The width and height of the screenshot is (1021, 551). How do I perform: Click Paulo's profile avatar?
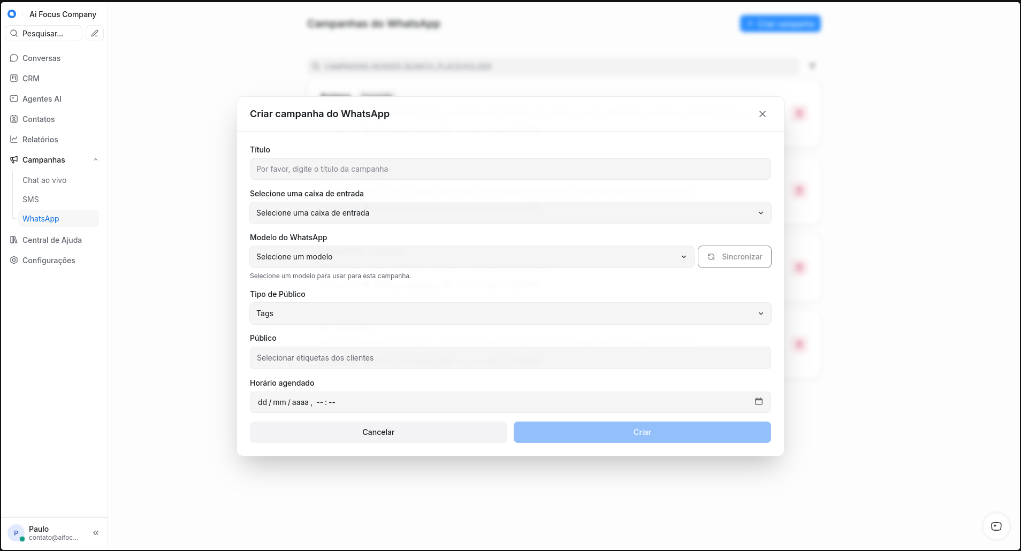[x=16, y=533]
